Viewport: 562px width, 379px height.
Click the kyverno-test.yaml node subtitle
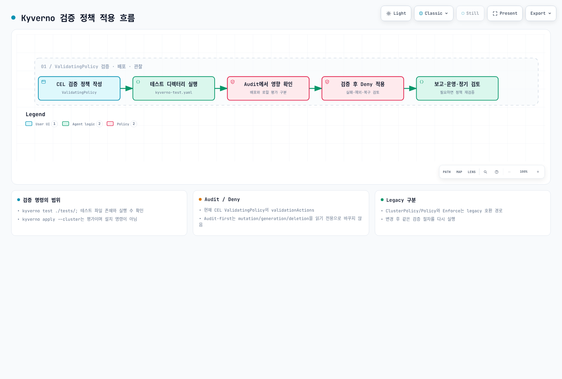[x=174, y=93]
